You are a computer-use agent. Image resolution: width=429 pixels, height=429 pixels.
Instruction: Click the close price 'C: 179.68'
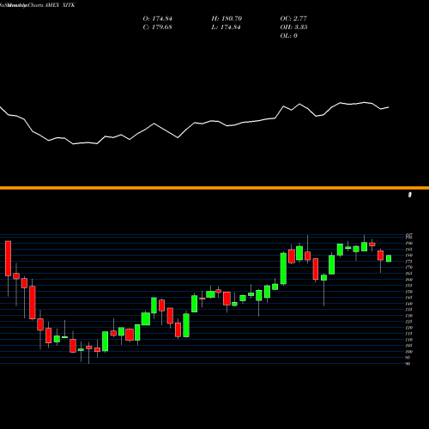(x=158, y=27)
